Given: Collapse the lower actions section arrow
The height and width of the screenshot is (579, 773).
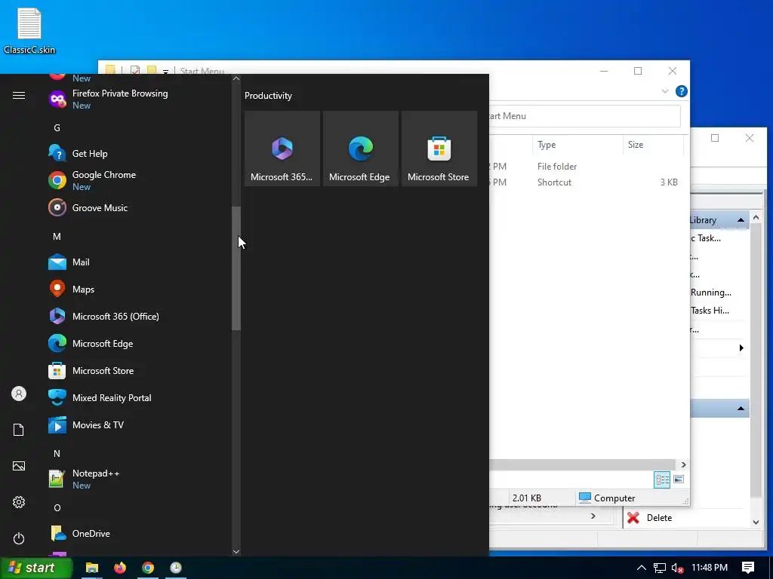Looking at the screenshot, I should pos(741,408).
